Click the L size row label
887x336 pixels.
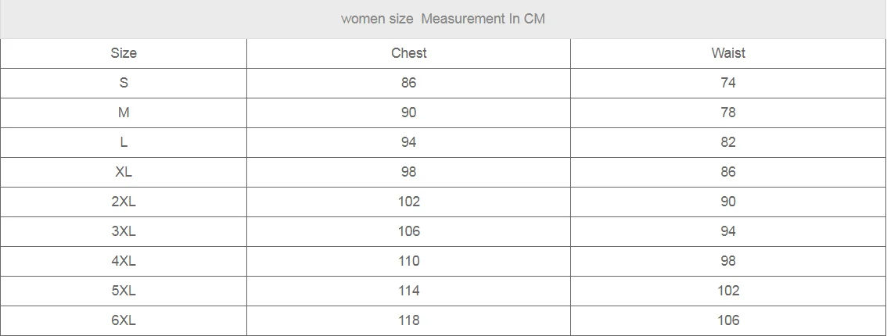pos(124,142)
